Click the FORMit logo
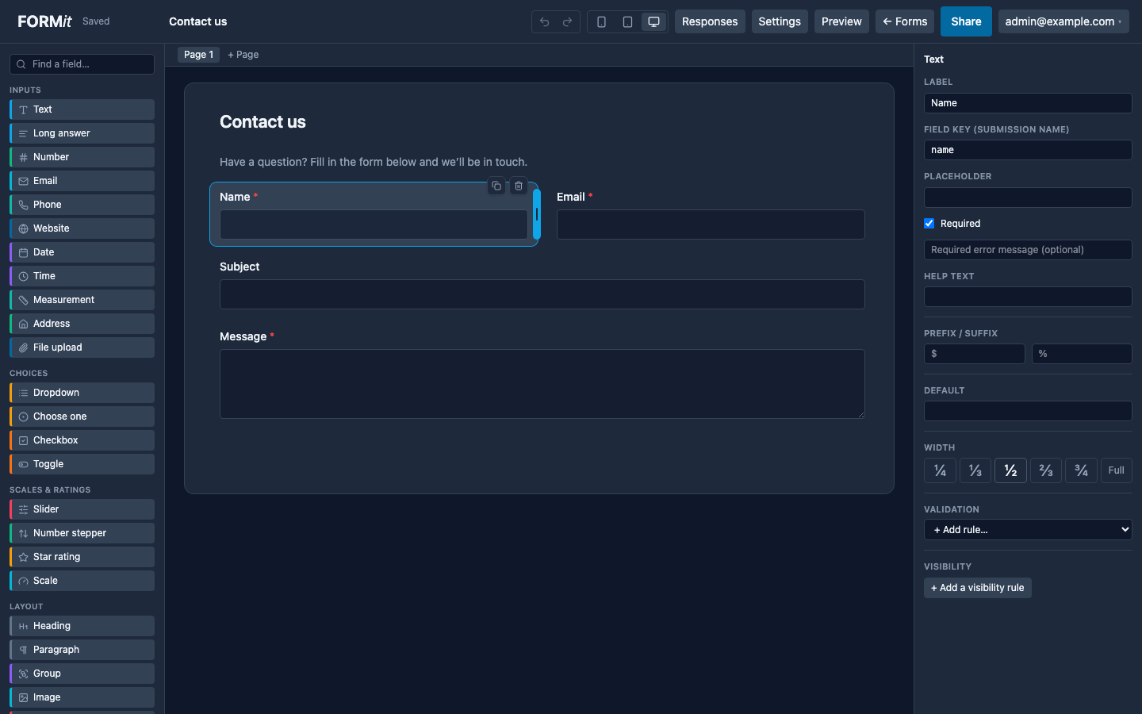Screen dimensions: 1142x714 44,21
